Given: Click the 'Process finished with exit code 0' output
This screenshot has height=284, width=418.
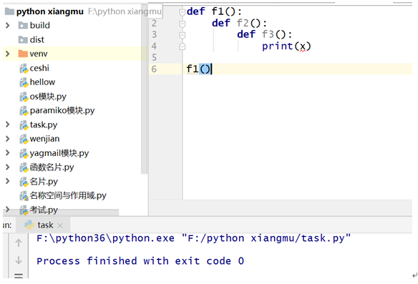Looking at the screenshot, I should (140, 261).
